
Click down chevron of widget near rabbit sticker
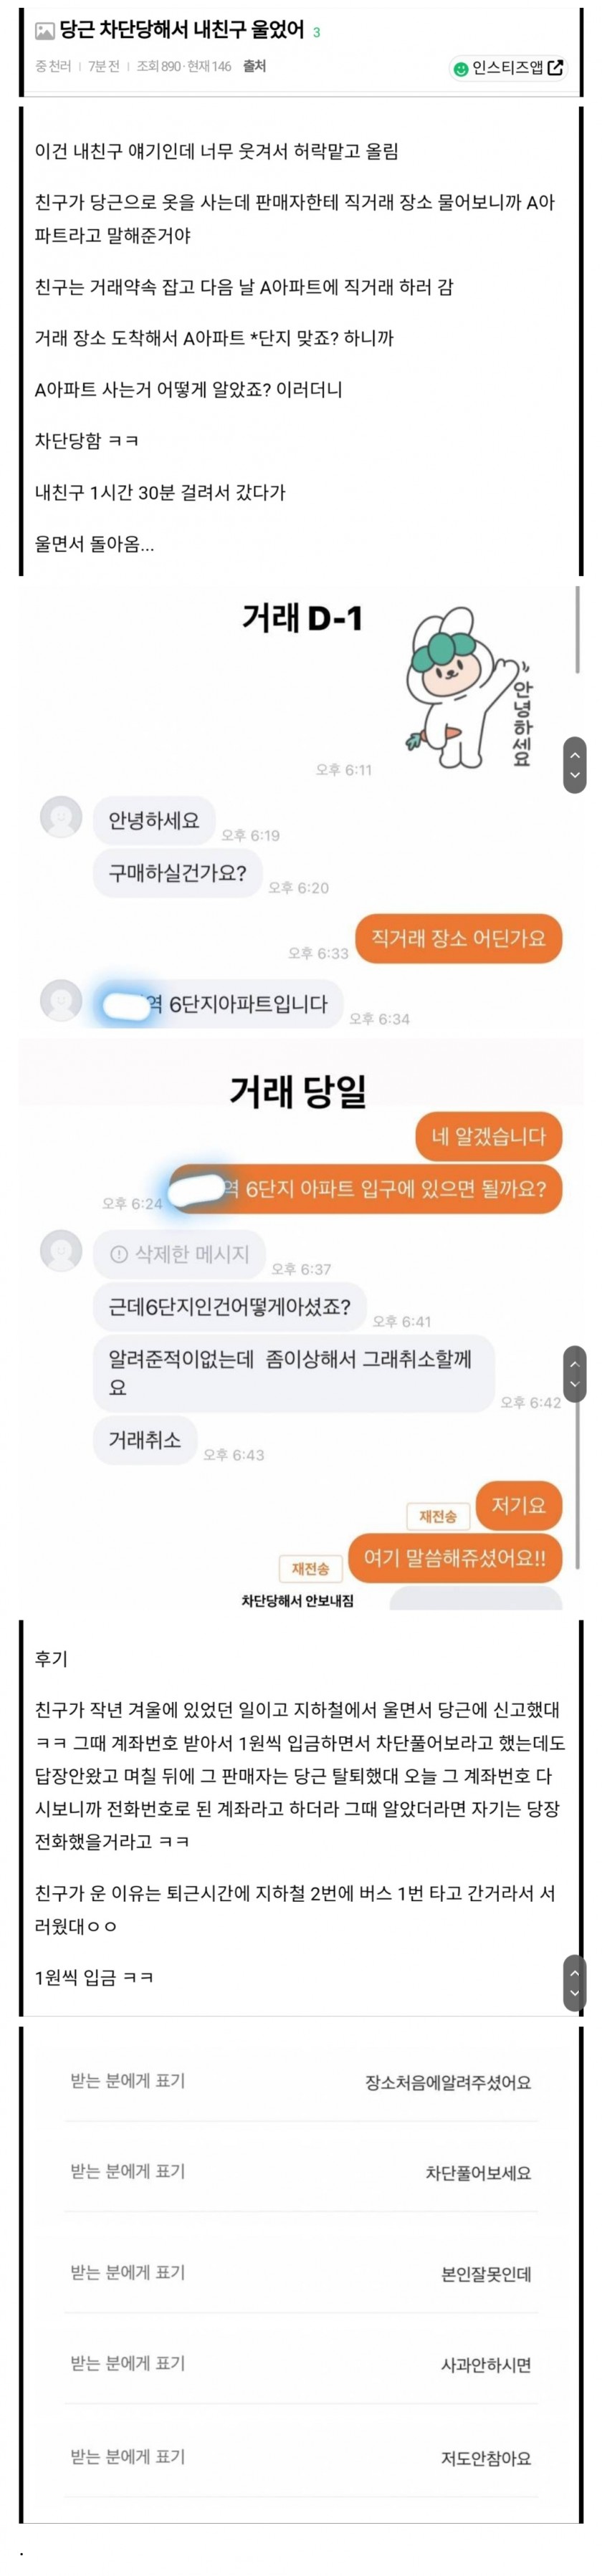pos(575,776)
